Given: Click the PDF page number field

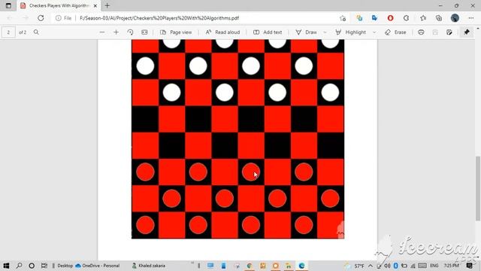Looking at the screenshot, I should tap(8, 32).
